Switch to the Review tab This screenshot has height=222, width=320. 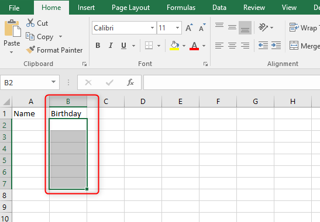(254, 8)
